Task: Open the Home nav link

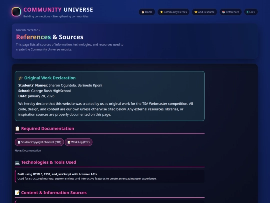Action: [x=147, y=12]
